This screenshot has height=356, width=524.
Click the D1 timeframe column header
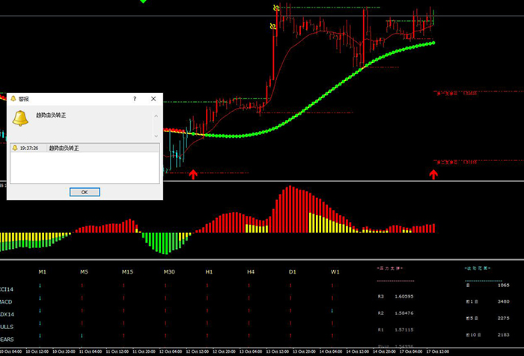coord(293,271)
